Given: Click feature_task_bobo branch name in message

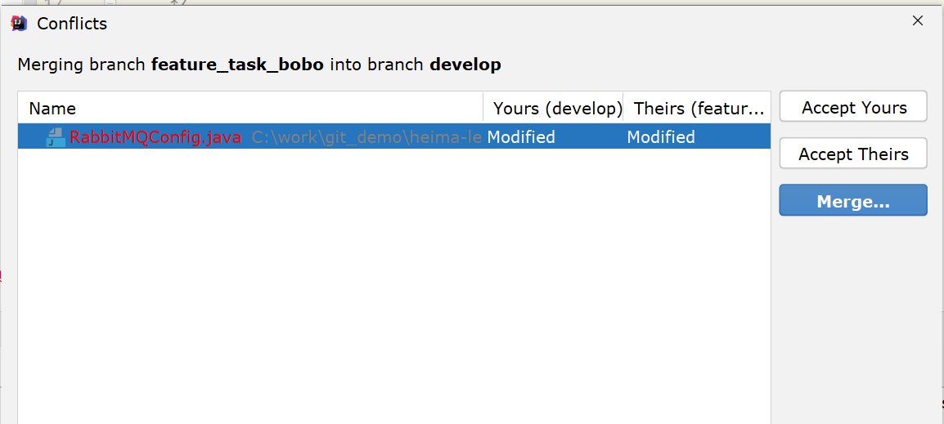Looking at the screenshot, I should (237, 65).
